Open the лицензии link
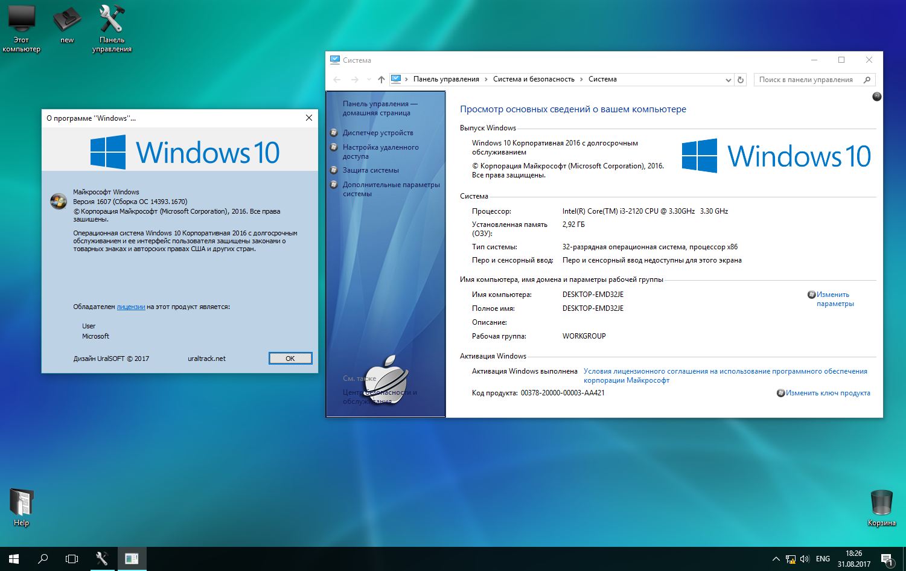Viewport: 906px width, 571px height. coord(130,307)
